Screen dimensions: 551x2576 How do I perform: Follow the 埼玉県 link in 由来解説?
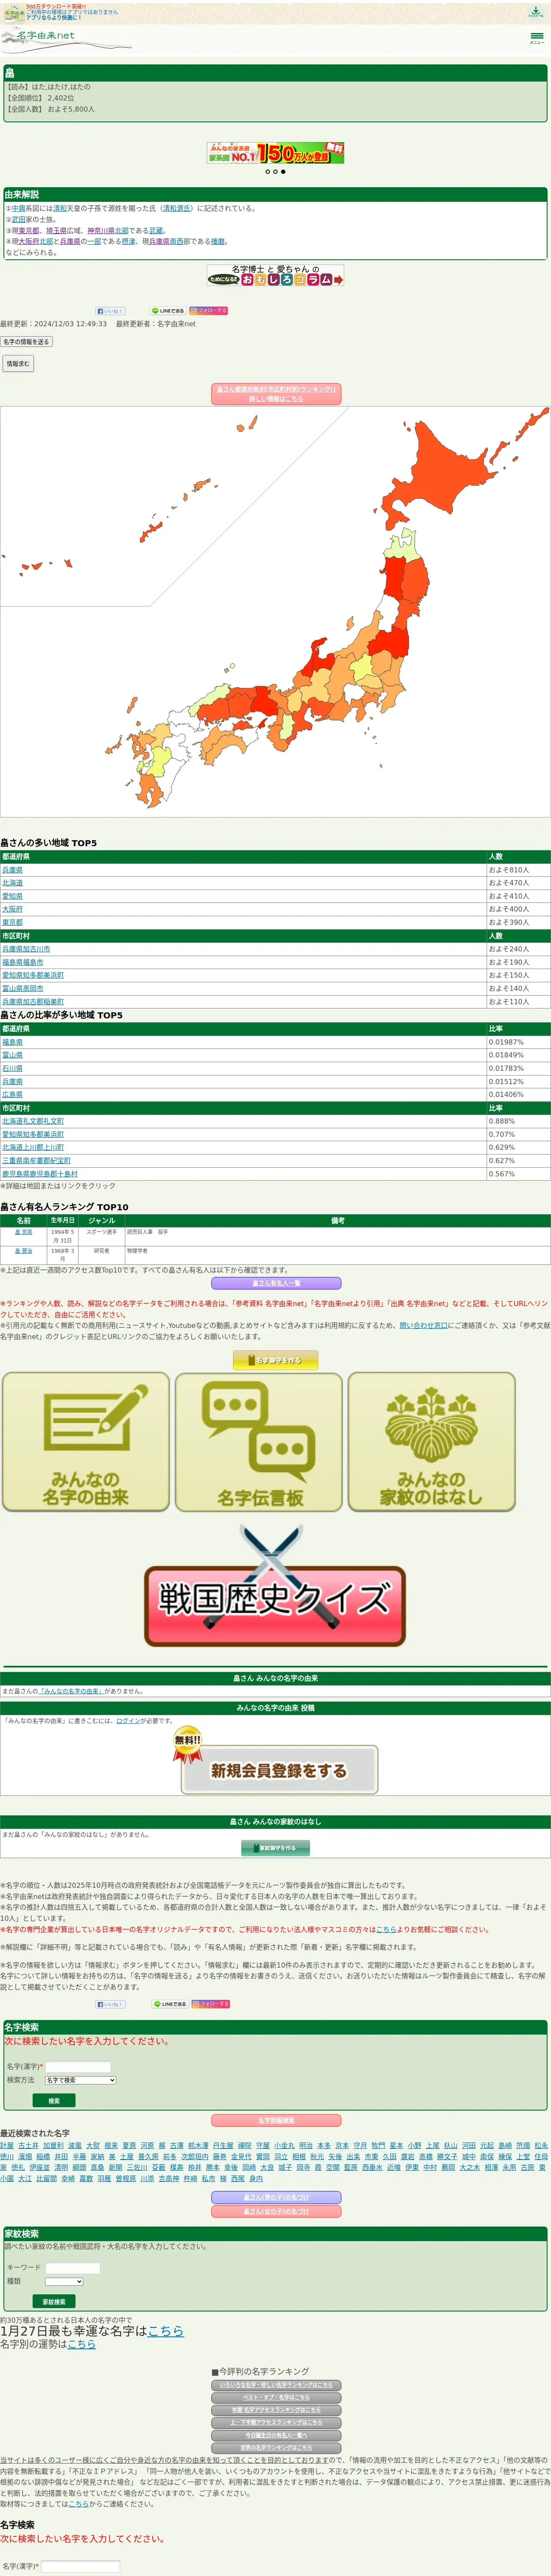coord(58,230)
